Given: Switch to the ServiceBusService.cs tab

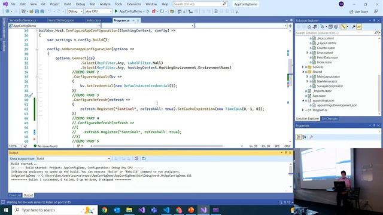Looking at the screenshot, I should [x=23, y=20].
